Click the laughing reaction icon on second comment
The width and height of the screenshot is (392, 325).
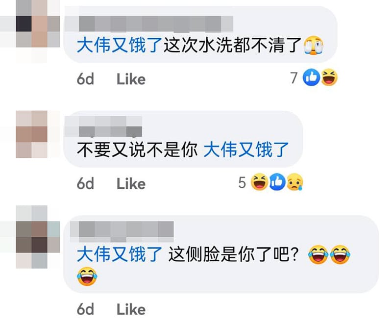click(x=259, y=182)
